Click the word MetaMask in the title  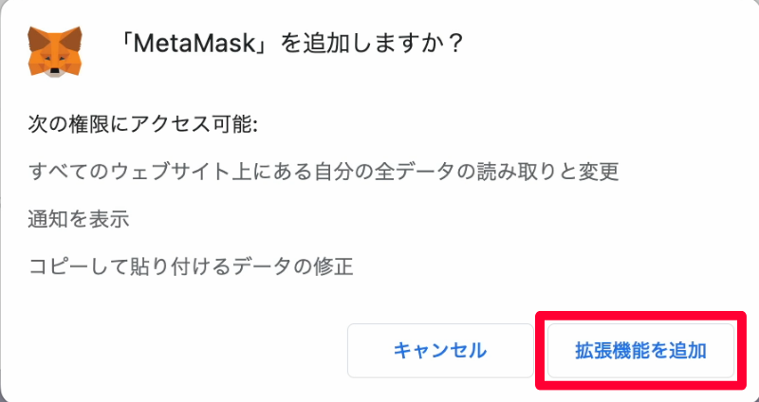194,44
